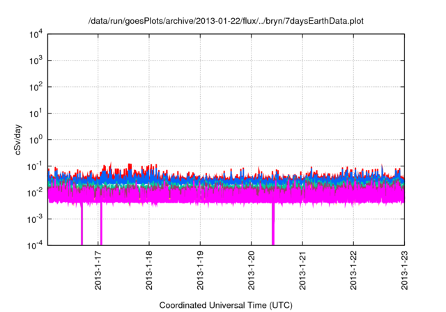Click the 10^0 y-axis tick label
The image size is (446, 312).
pyautogui.click(x=36, y=140)
